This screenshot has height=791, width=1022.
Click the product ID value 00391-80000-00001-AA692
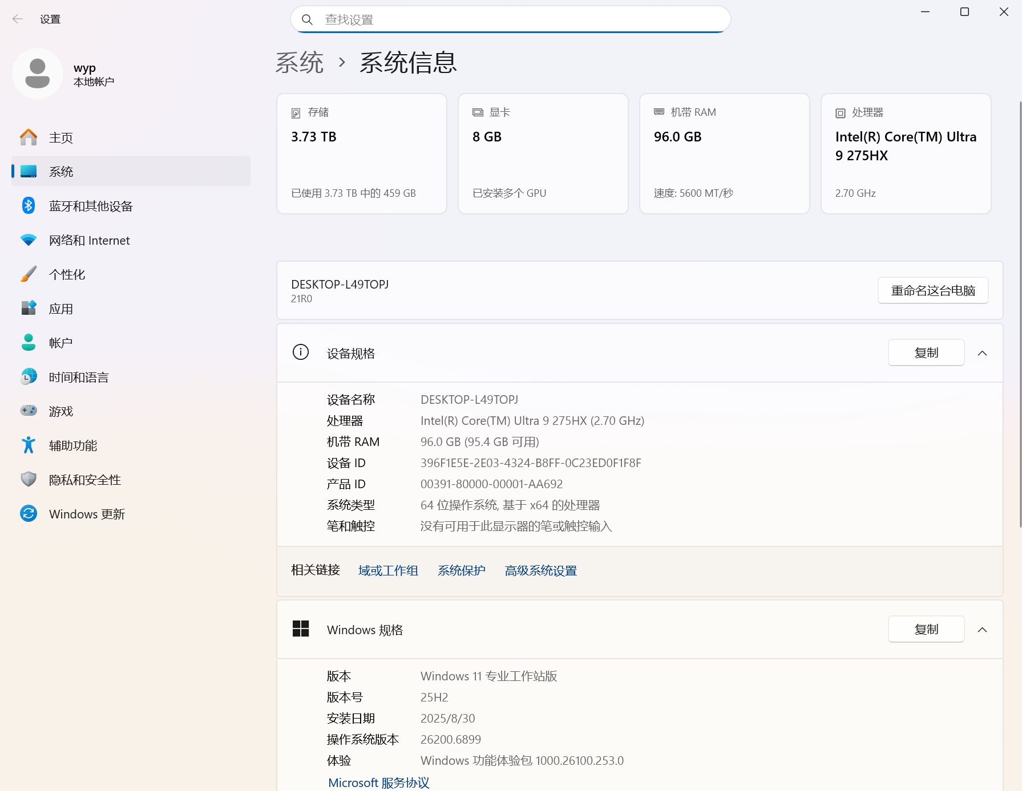[491, 484]
